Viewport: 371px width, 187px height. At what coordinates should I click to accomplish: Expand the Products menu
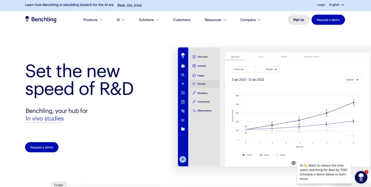click(93, 20)
